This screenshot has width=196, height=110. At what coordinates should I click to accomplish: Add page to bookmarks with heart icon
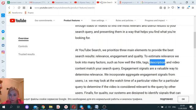[x=173, y=8]
